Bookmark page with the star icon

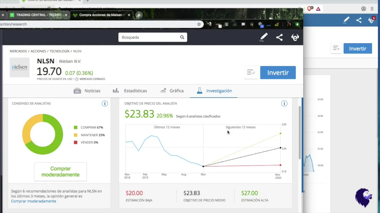[199, 24]
